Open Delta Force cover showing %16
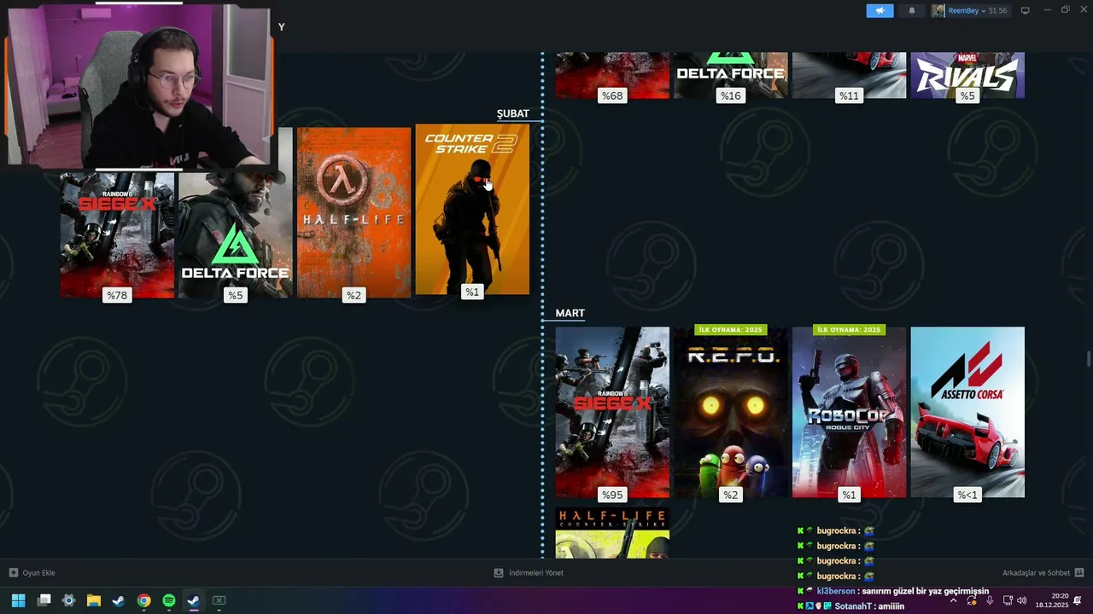The height and width of the screenshot is (614, 1093). pos(731,75)
